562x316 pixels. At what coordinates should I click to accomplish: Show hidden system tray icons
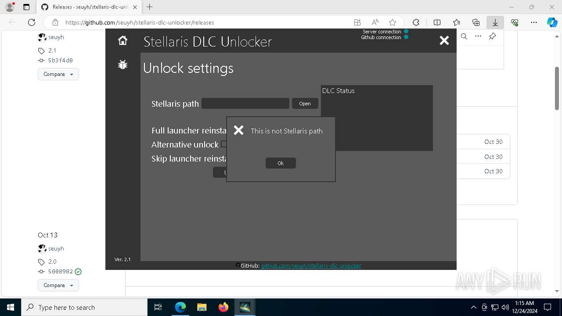click(473, 307)
